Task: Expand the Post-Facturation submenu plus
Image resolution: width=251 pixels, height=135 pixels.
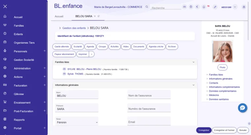Action: click(x=45, y=111)
